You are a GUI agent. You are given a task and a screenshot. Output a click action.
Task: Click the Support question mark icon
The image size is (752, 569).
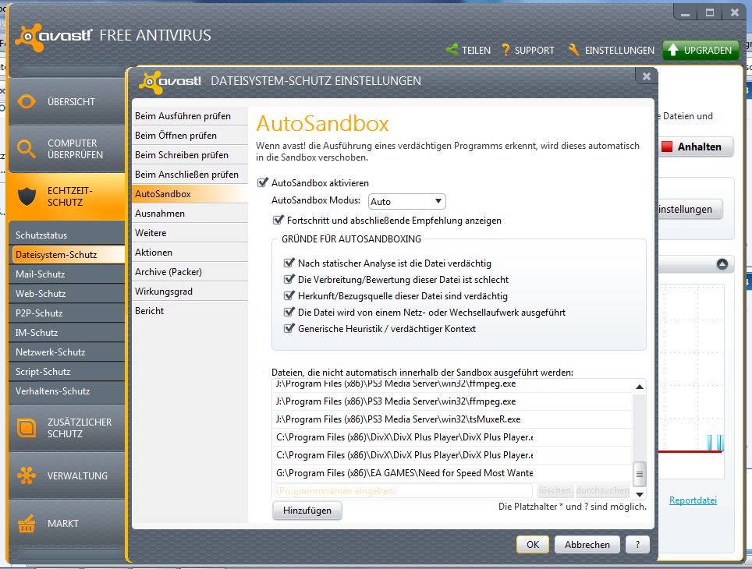click(x=505, y=50)
